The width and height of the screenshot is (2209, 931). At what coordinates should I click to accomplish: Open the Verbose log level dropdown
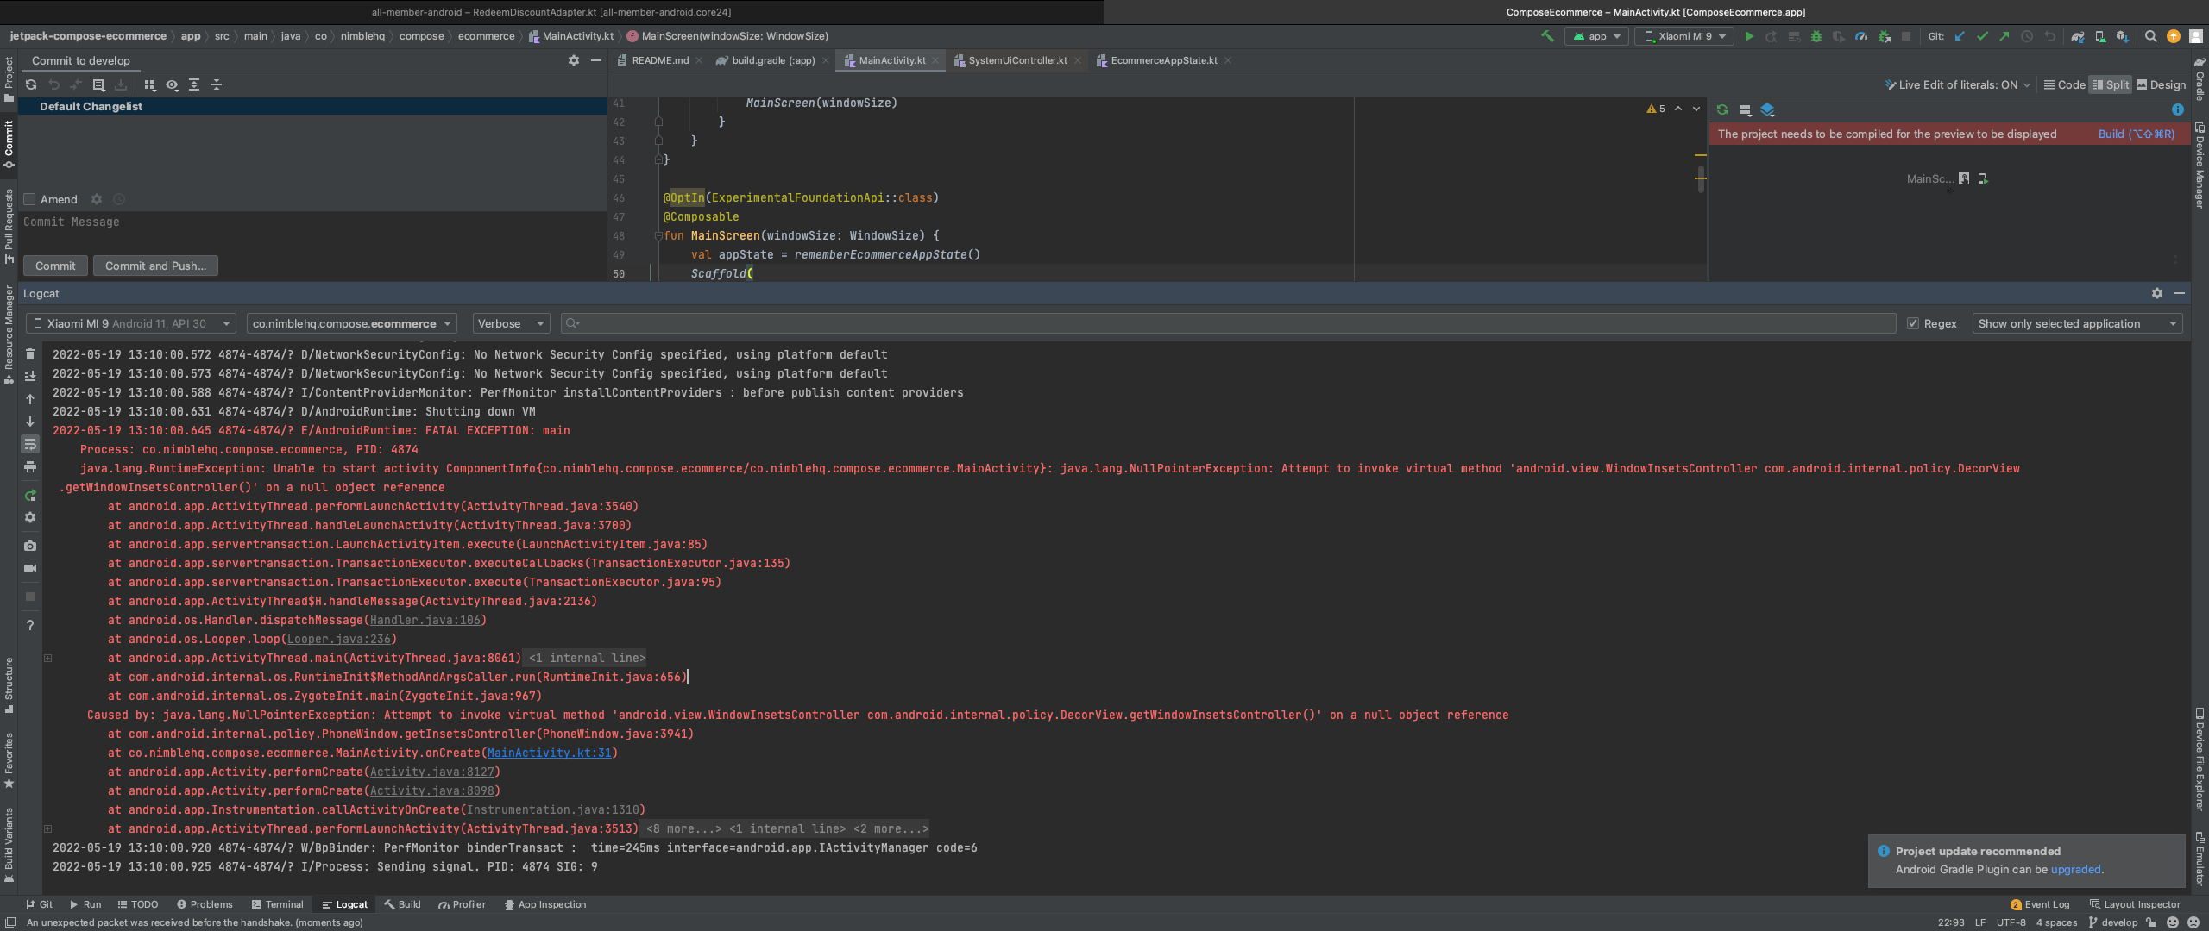[x=511, y=323]
